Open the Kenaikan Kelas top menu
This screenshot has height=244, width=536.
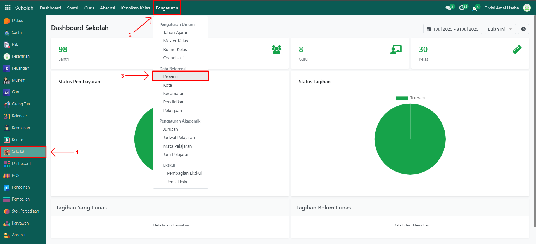[135, 8]
